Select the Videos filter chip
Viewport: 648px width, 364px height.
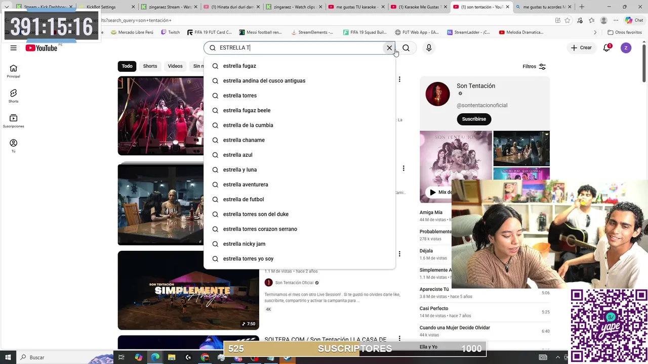[175, 66]
